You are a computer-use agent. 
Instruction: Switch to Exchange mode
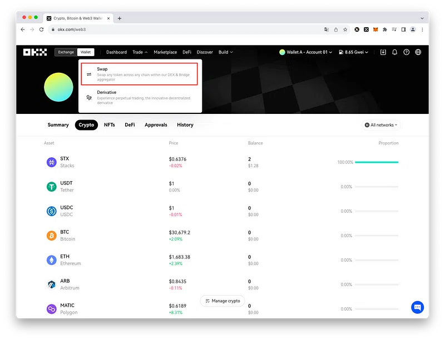tap(66, 52)
